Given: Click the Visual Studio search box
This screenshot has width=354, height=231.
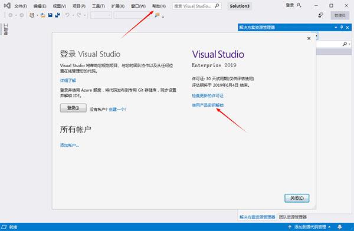Looking at the screenshot, I should click(196, 6).
